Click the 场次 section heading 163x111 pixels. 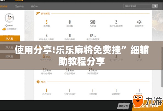(43, 82)
